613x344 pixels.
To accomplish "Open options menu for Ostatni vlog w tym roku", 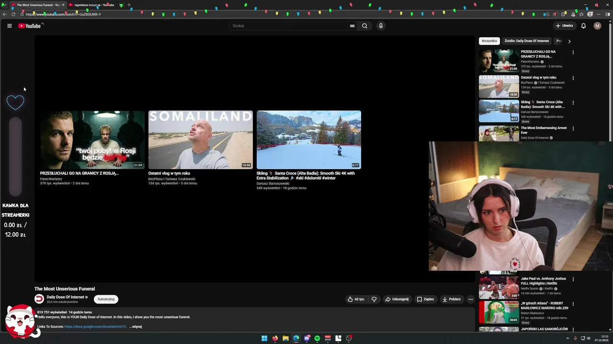I will 573,78.
